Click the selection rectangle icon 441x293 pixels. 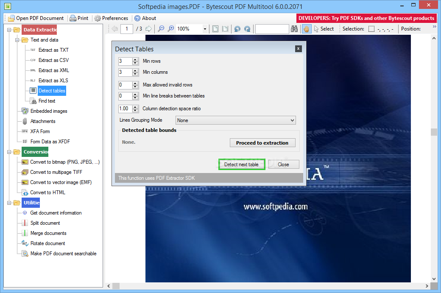pos(371,29)
